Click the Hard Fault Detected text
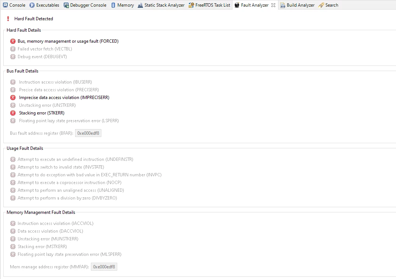 (x=34, y=19)
